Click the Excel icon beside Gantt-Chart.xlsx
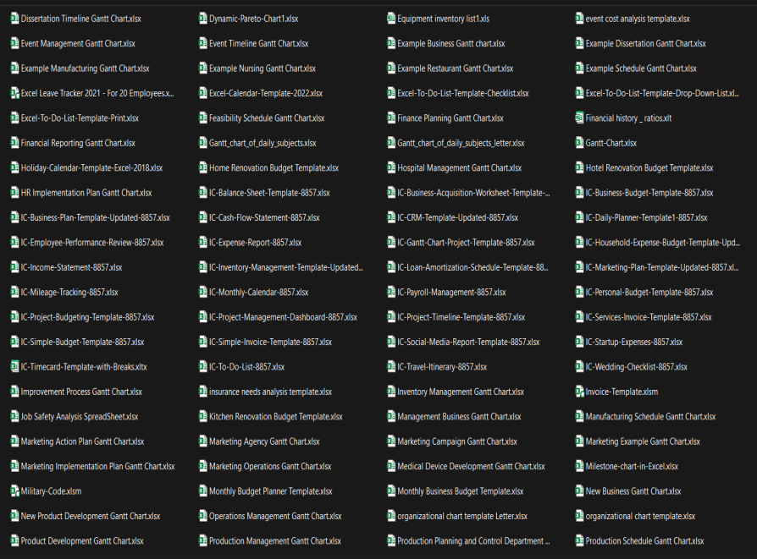The image size is (757, 559). point(579,143)
